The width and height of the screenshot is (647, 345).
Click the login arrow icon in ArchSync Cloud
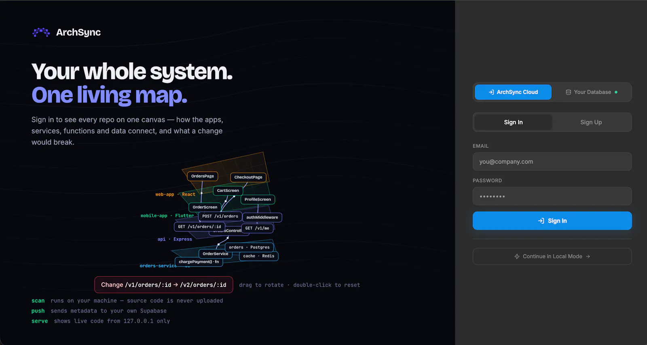click(491, 92)
